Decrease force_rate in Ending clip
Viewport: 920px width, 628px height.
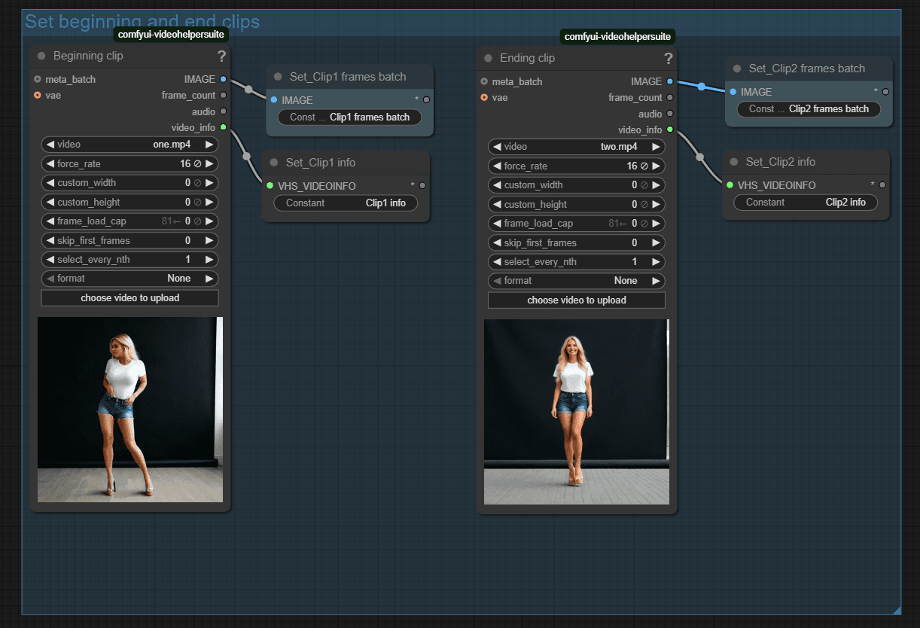497,166
